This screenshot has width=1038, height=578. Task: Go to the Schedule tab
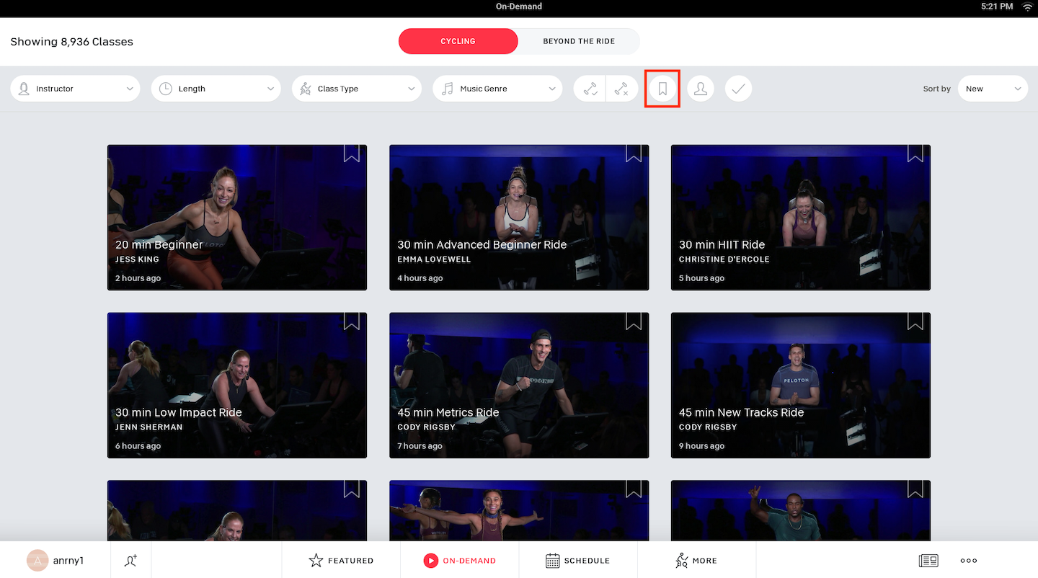pos(577,561)
